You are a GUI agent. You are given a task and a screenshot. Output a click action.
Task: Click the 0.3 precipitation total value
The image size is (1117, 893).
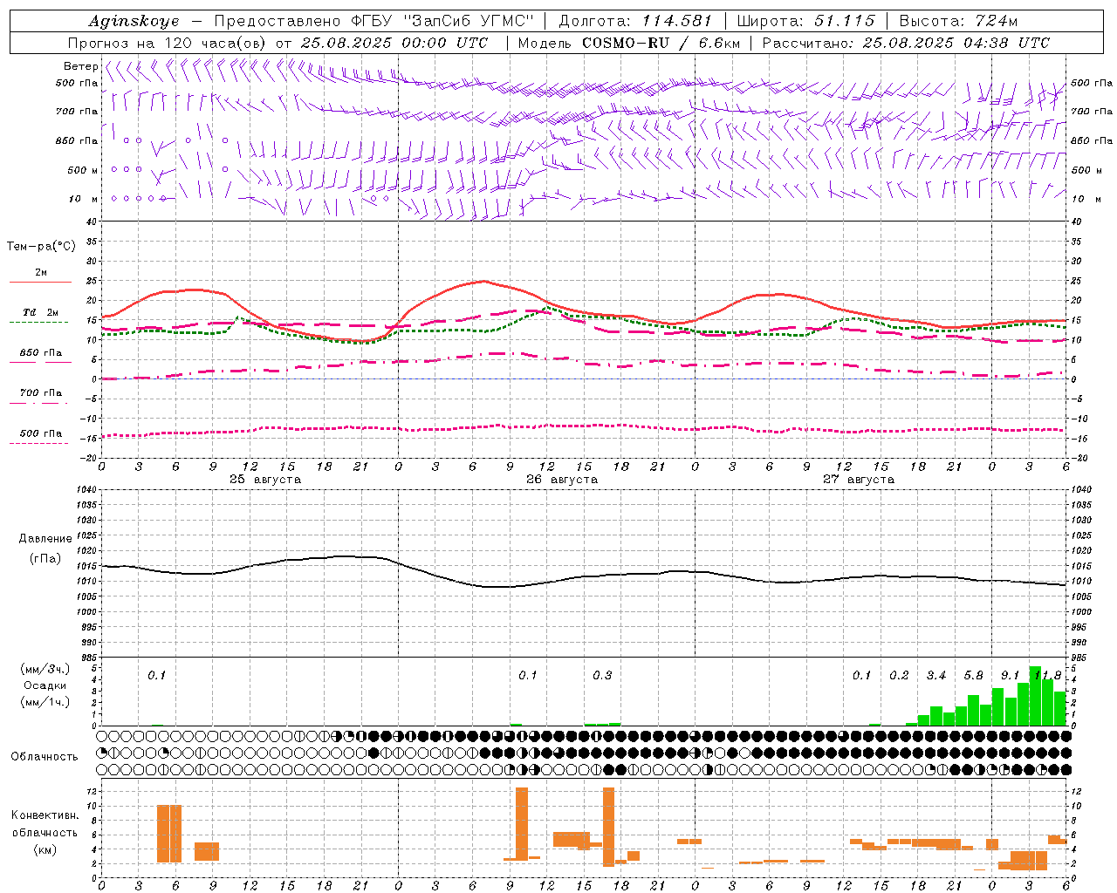(602, 676)
